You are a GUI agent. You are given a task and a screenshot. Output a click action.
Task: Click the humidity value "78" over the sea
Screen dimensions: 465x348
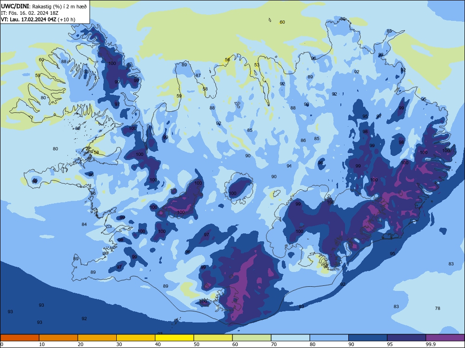click(438, 309)
